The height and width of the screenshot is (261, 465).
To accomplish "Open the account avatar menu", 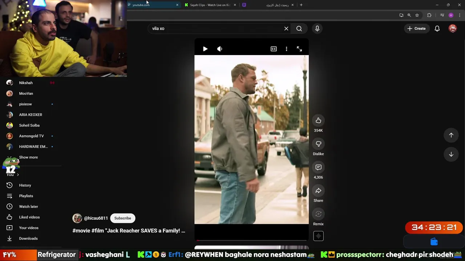I will click(x=453, y=28).
